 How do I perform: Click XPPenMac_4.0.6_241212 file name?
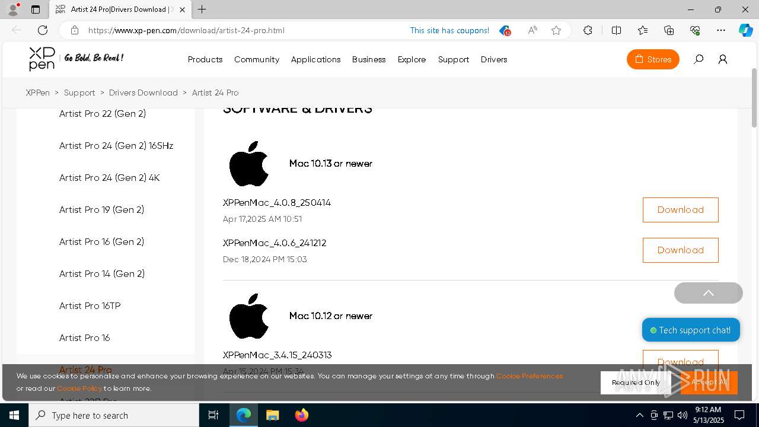(x=275, y=243)
